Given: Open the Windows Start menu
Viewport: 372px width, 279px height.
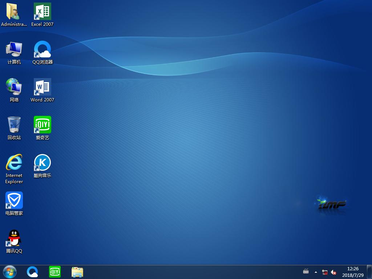Looking at the screenshot, I should point(10,272).
